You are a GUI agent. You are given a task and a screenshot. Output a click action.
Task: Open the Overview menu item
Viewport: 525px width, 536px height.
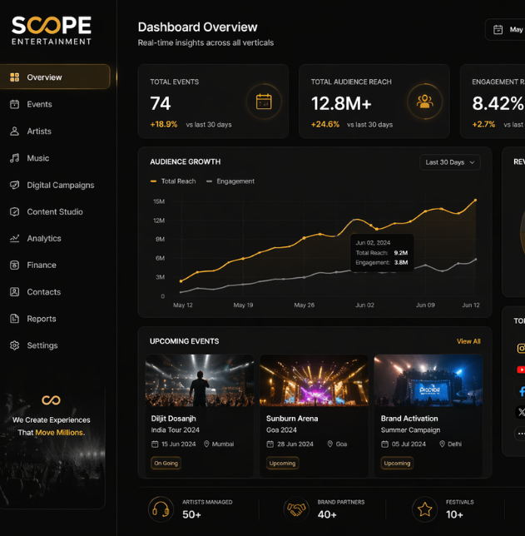click(x=55, y=77)
